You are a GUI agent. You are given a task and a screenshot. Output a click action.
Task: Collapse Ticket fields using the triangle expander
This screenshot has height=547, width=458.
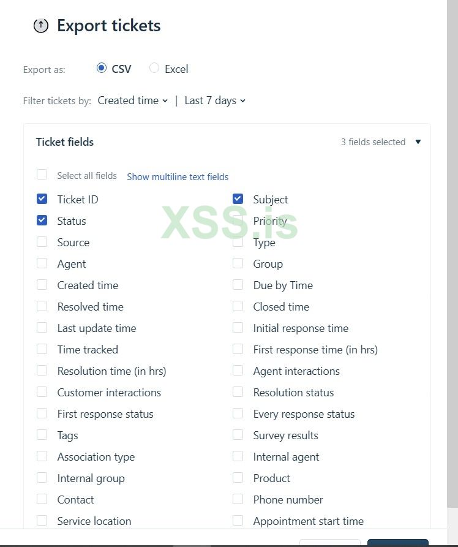(x=418, y=141)
